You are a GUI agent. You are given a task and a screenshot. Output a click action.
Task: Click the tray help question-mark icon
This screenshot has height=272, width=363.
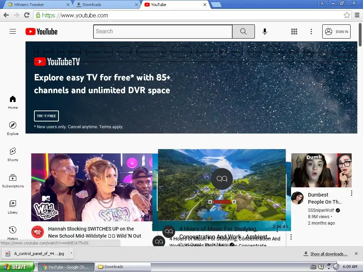point(321,267)
